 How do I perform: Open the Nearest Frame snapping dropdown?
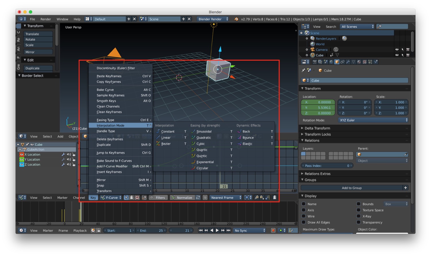[x=226, y=198]
